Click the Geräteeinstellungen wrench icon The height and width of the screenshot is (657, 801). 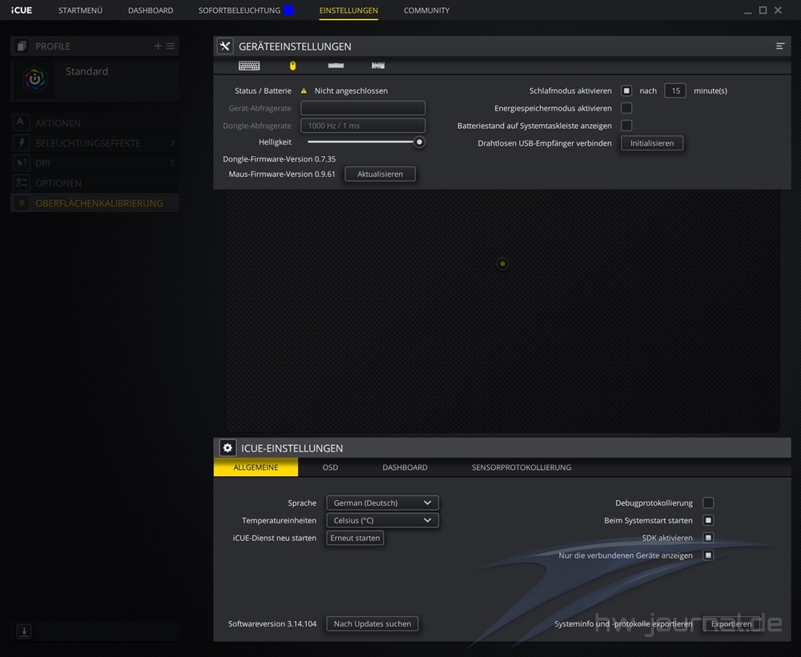225,46
